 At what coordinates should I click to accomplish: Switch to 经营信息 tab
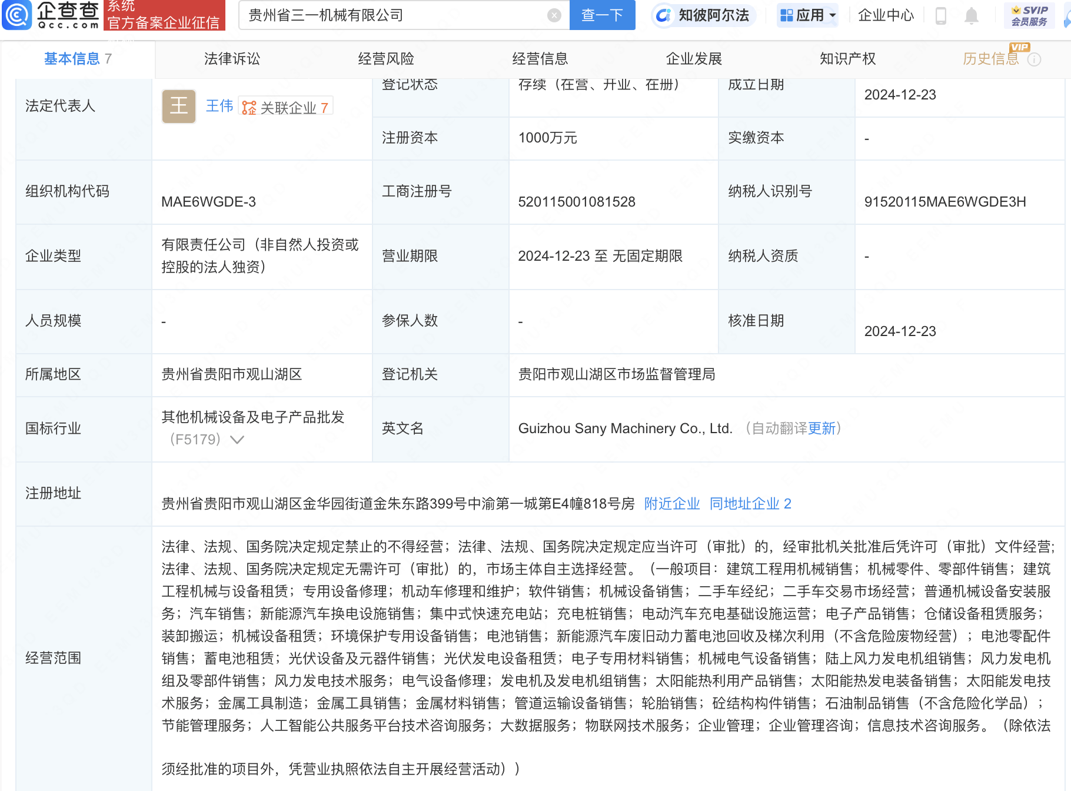pos(540,59)
